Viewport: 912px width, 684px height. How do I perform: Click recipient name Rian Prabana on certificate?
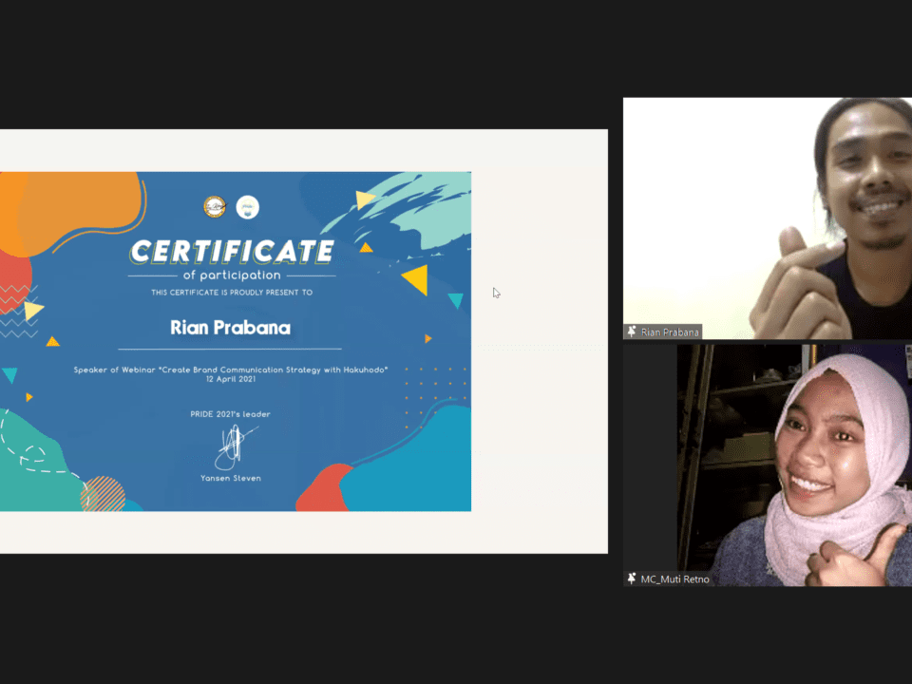230,328
